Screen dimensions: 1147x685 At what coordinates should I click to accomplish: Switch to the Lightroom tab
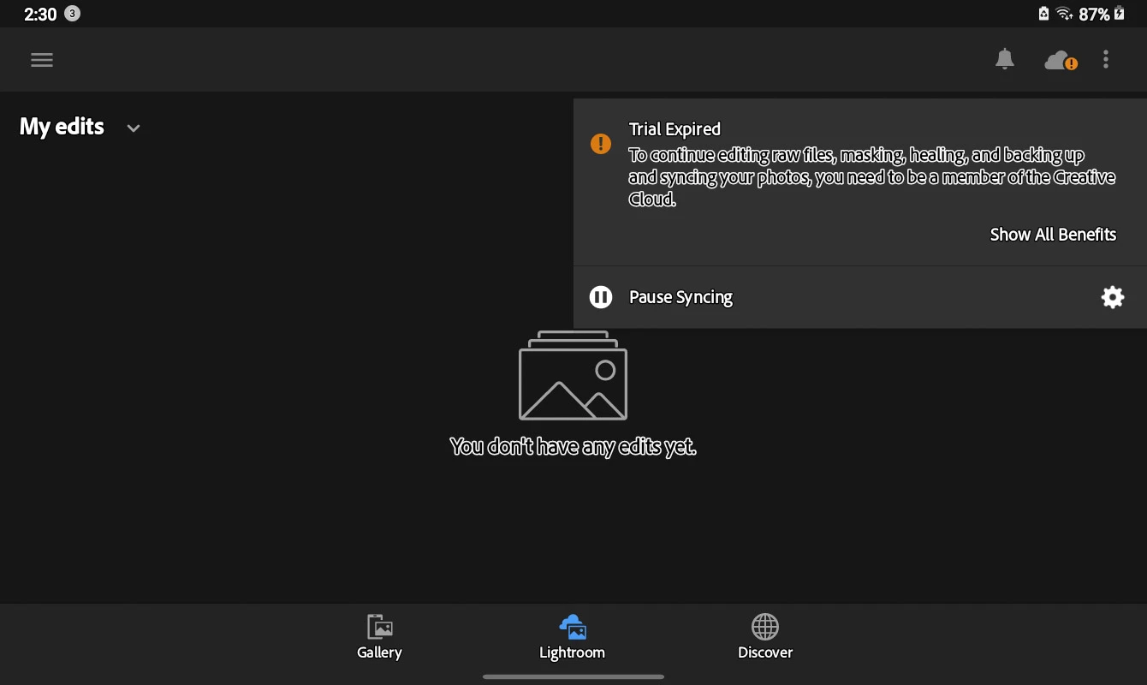572,637
